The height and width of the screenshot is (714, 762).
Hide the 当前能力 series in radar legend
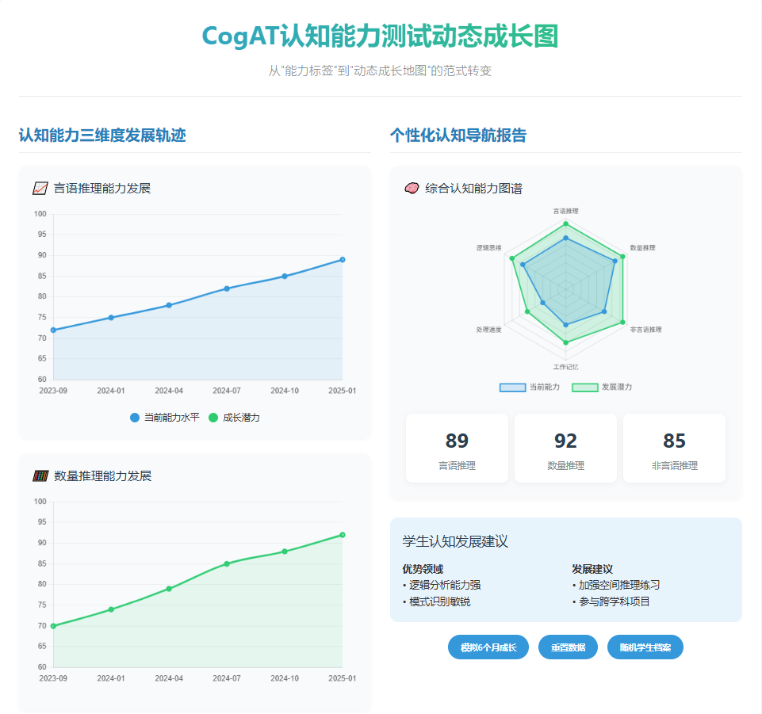(530, 387)
